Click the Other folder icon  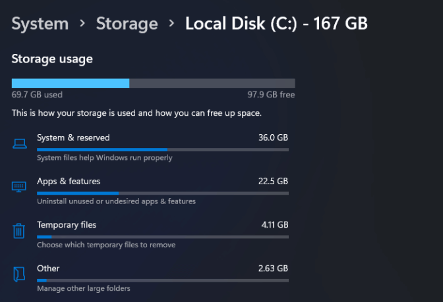click(x=19, y=274)
